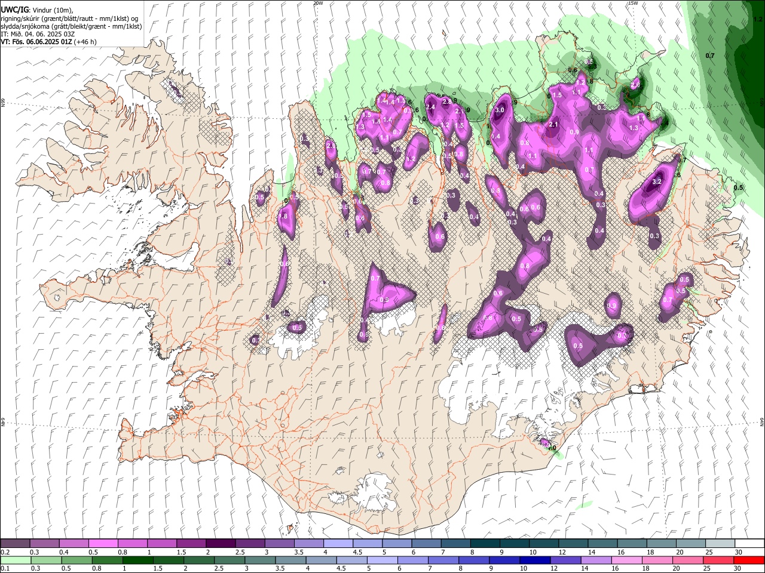765x573 pixels.
Task: Pick lower legend swatch between 12 and 14
Action: [x=565, y=560]
